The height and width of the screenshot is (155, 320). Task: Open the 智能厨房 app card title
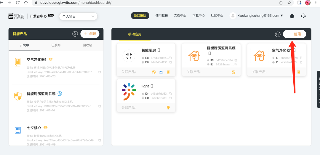[x=148, y=50]
